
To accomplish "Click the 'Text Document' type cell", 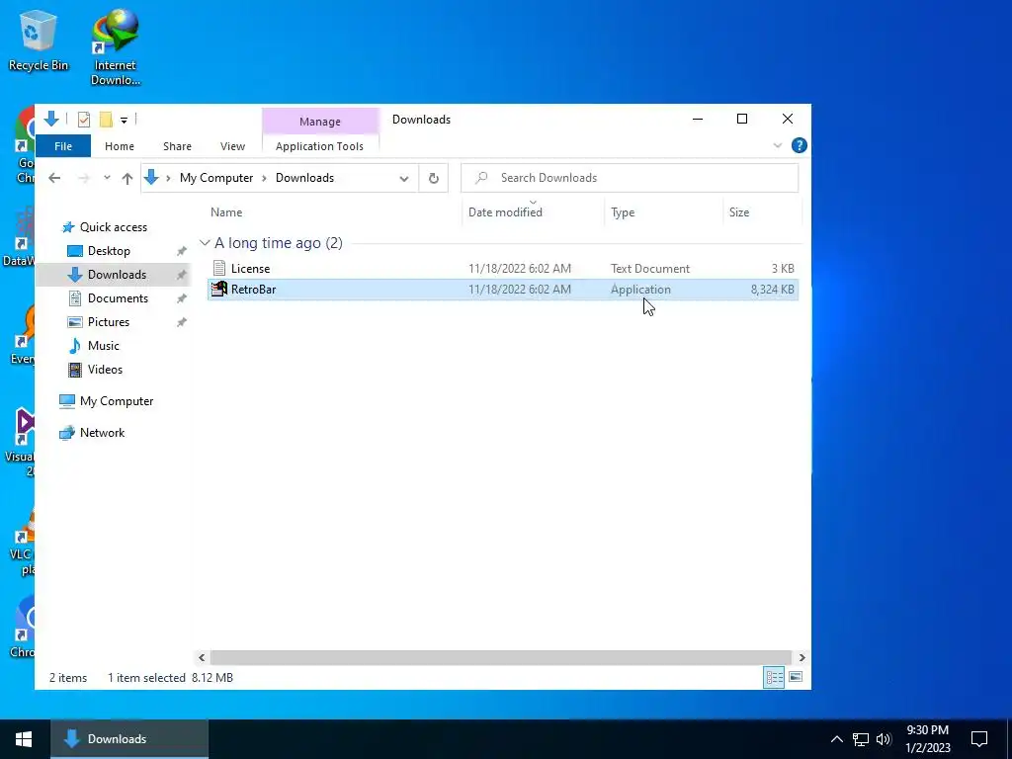I will coord(650,269).
